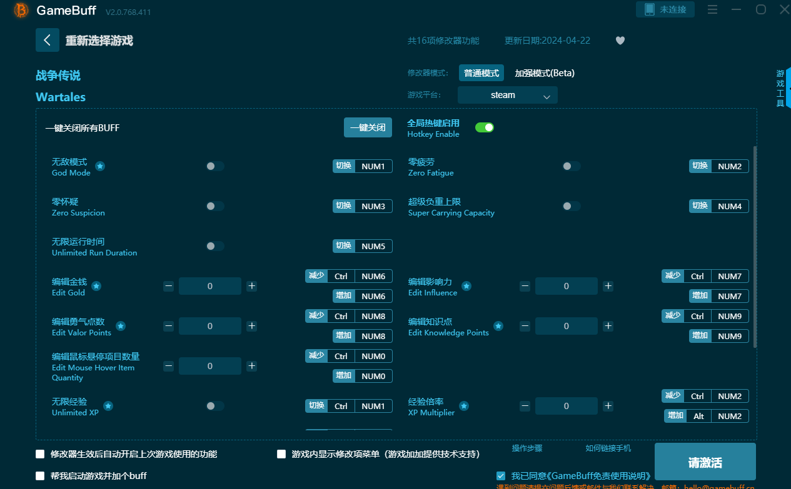
Task: Click the 请激活 activation button
Action: click(705, 462)
